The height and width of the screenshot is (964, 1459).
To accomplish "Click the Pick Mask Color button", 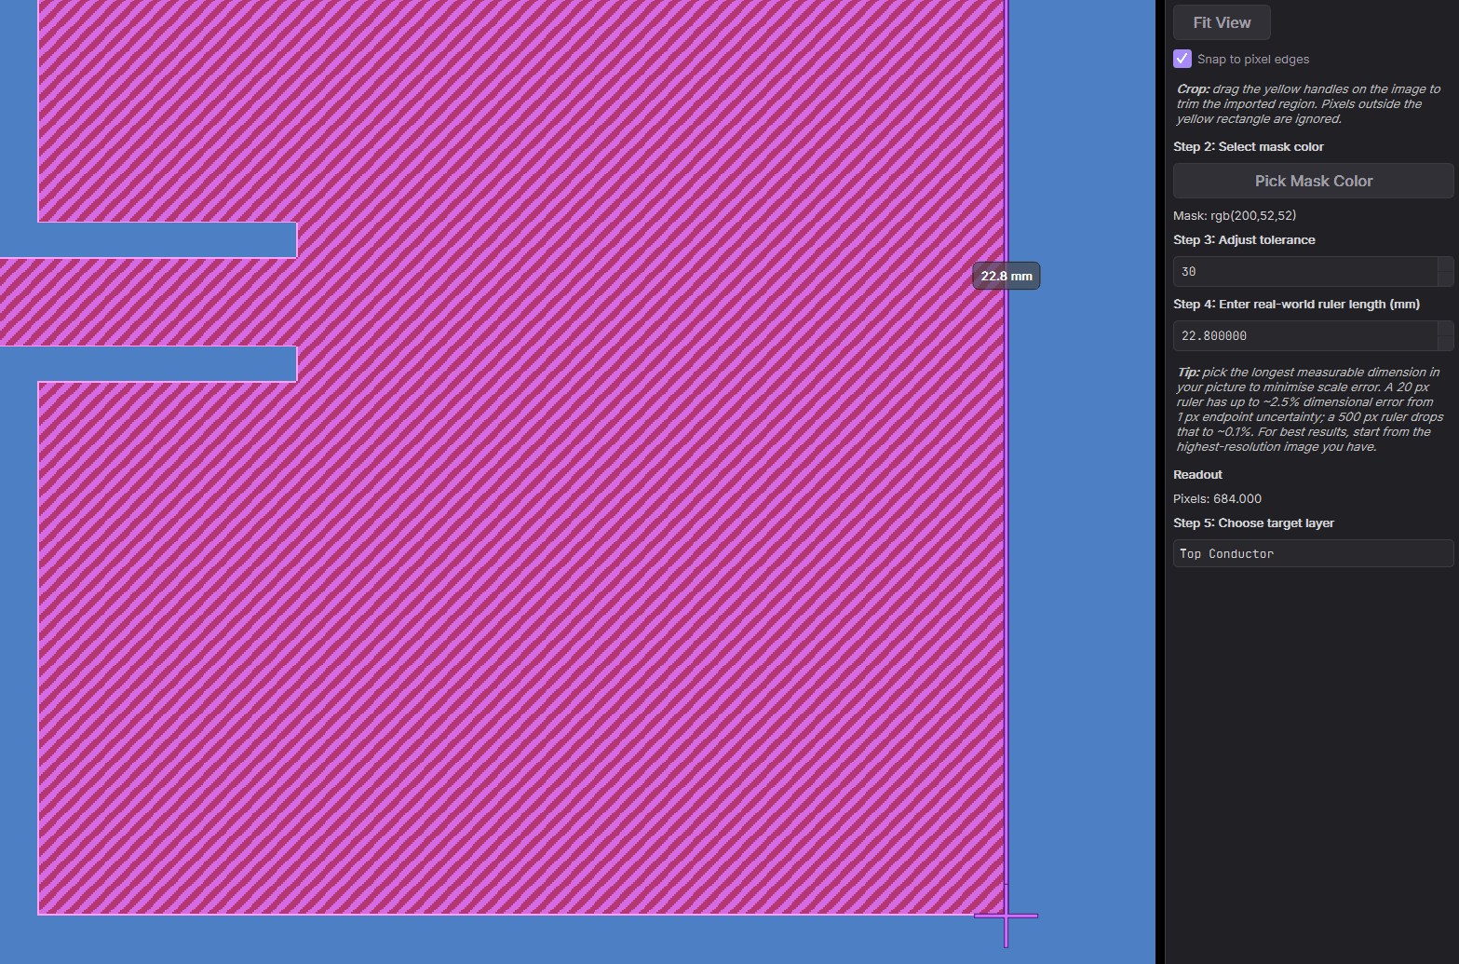I will (1313, 181).
